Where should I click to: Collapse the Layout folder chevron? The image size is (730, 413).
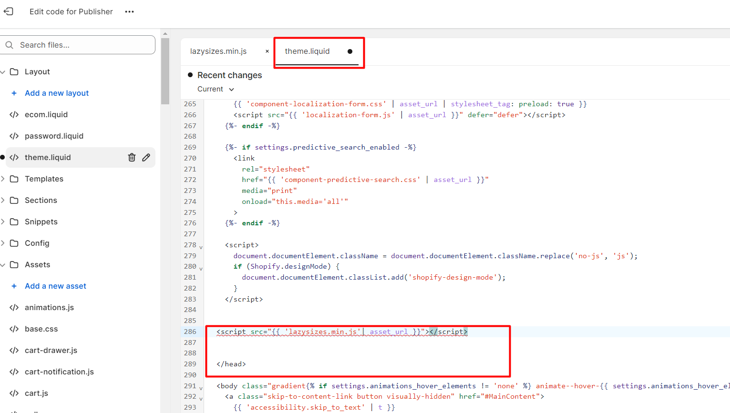click(3, 72)
